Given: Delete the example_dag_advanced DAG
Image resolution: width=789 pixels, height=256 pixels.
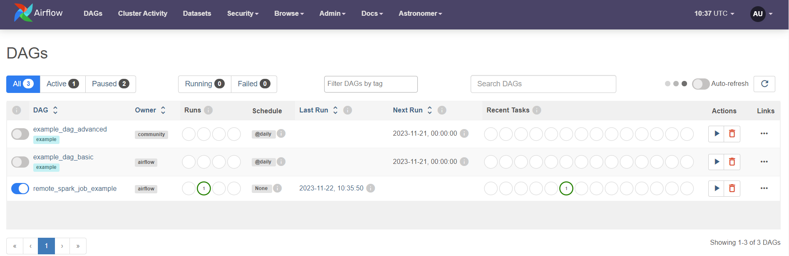Looking at the screenshot, I should pyautogui.click(x=732, y=134).
